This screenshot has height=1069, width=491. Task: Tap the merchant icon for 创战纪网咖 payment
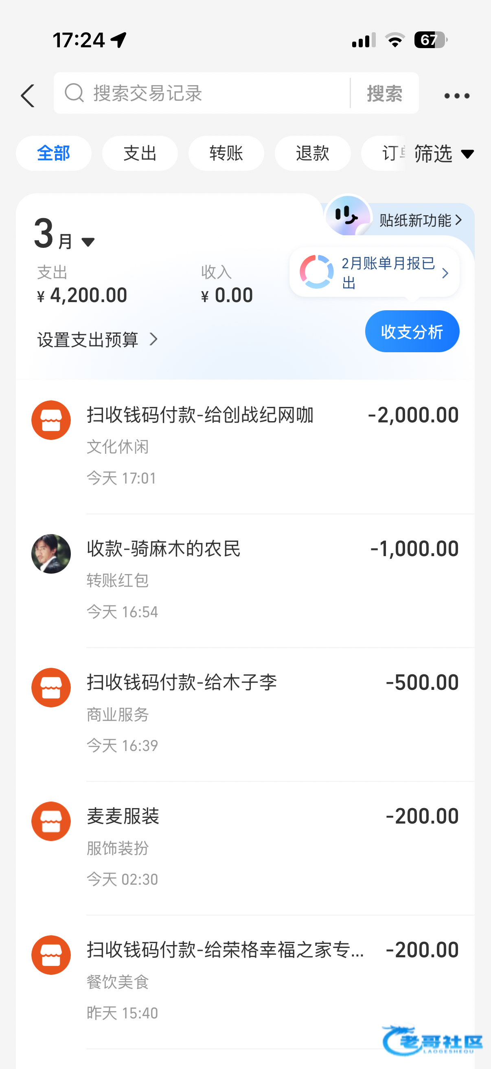pyautogui.click(x=51, y=420)
